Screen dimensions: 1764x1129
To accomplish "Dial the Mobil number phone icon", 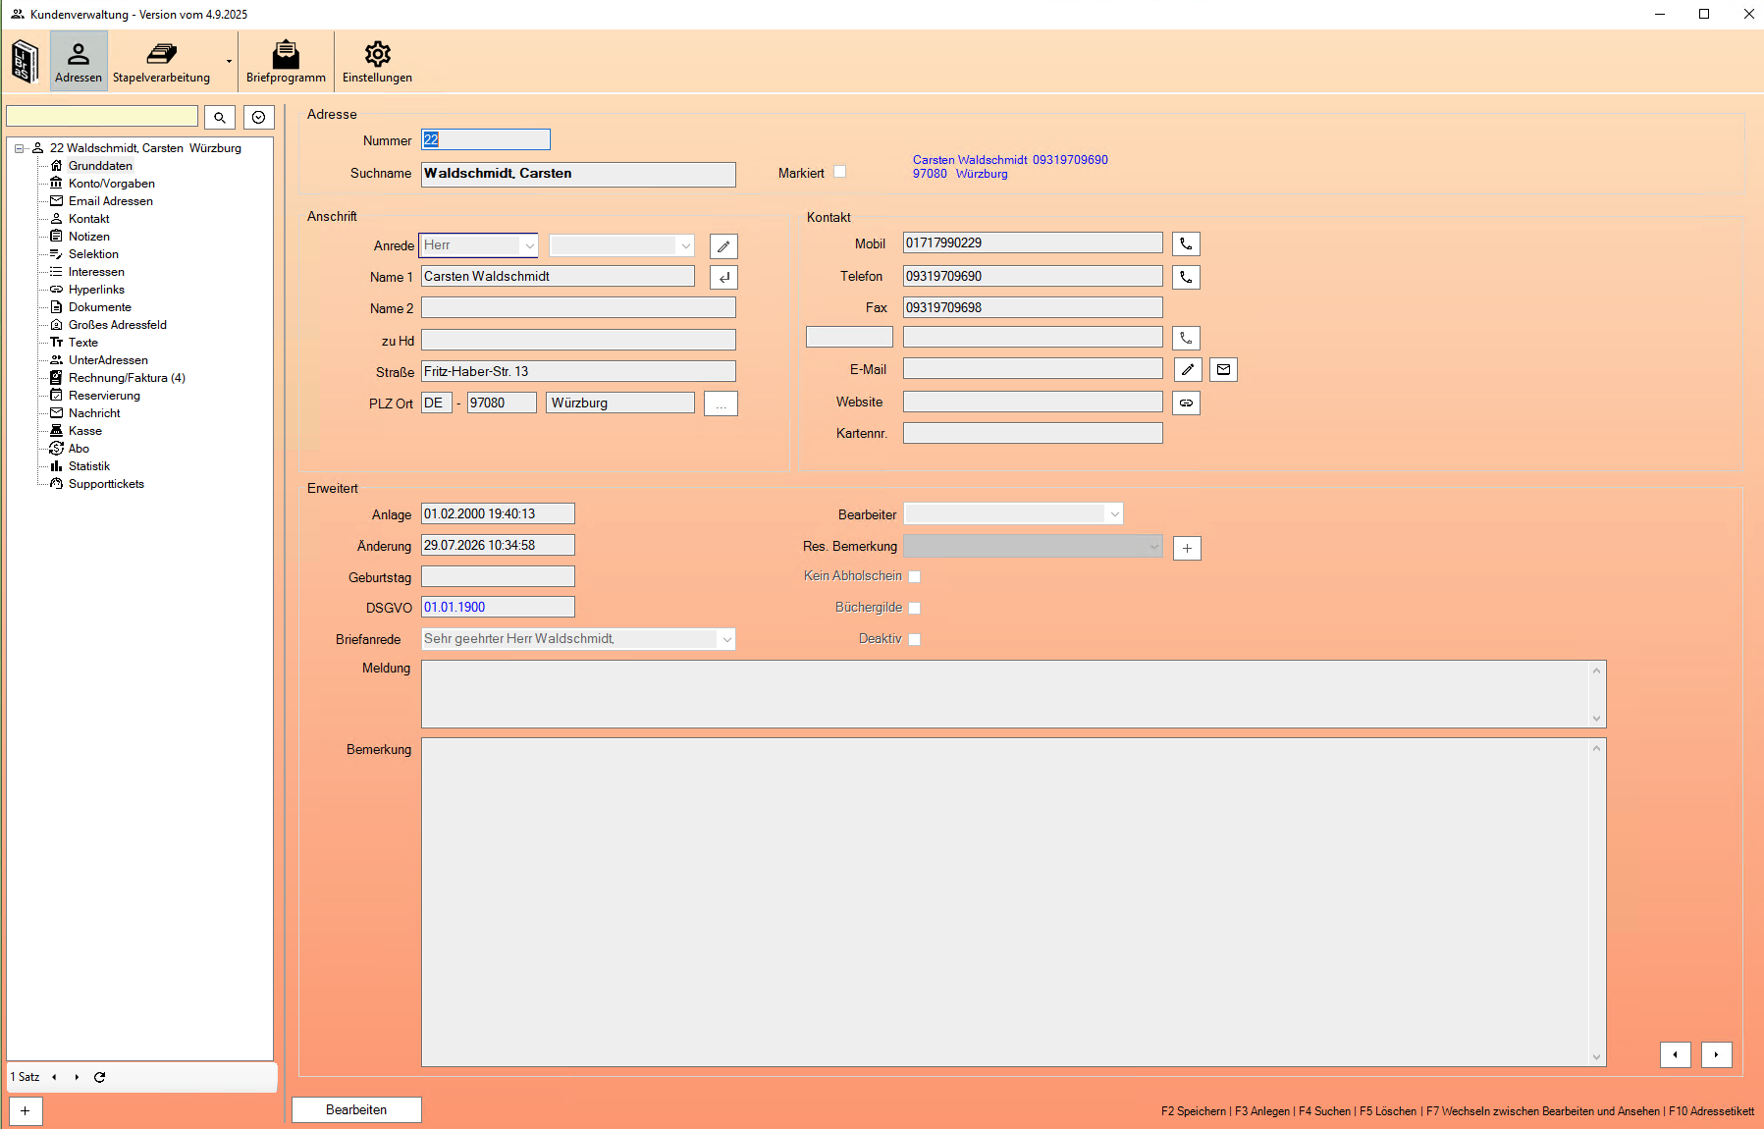I will (1186, 243).
